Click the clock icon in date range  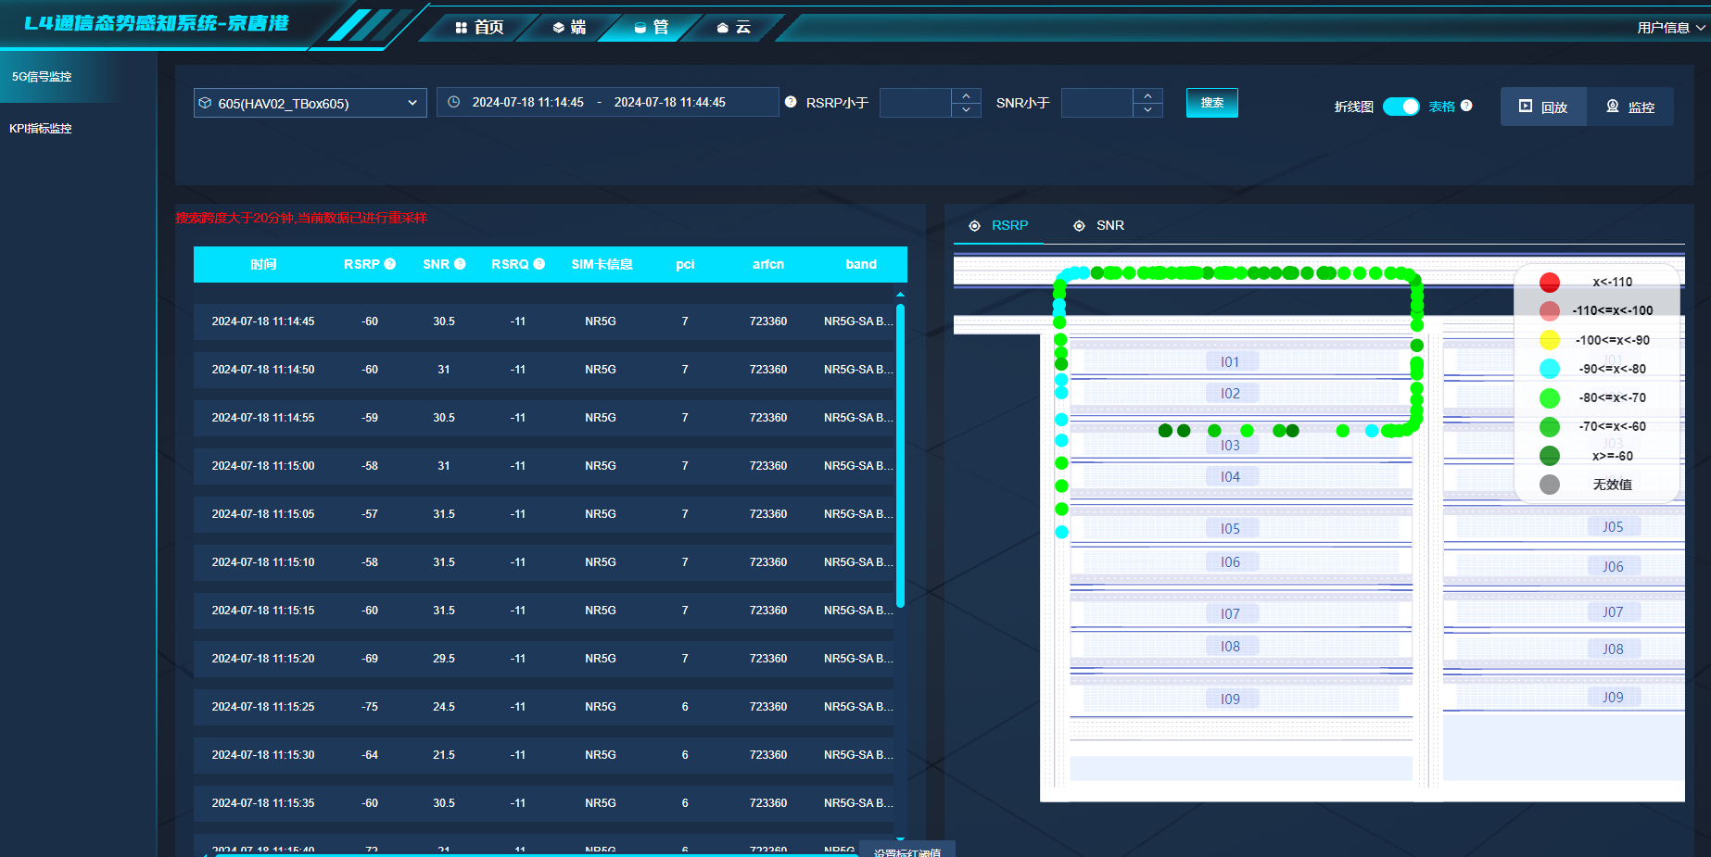coord(454,102)
